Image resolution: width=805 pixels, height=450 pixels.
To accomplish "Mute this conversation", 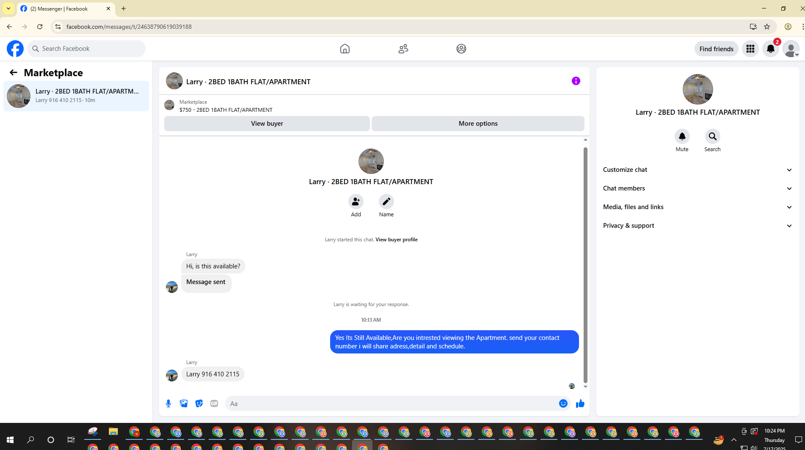I will click(x=682, y=136).
